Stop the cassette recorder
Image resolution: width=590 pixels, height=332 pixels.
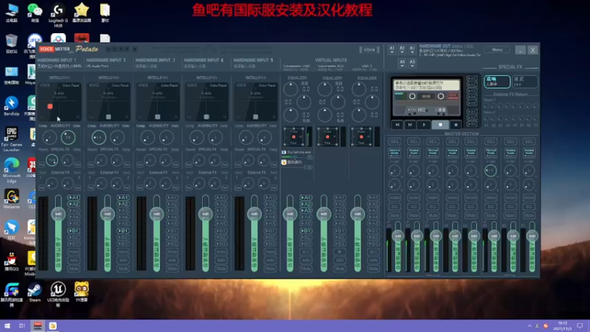[440, 125]
